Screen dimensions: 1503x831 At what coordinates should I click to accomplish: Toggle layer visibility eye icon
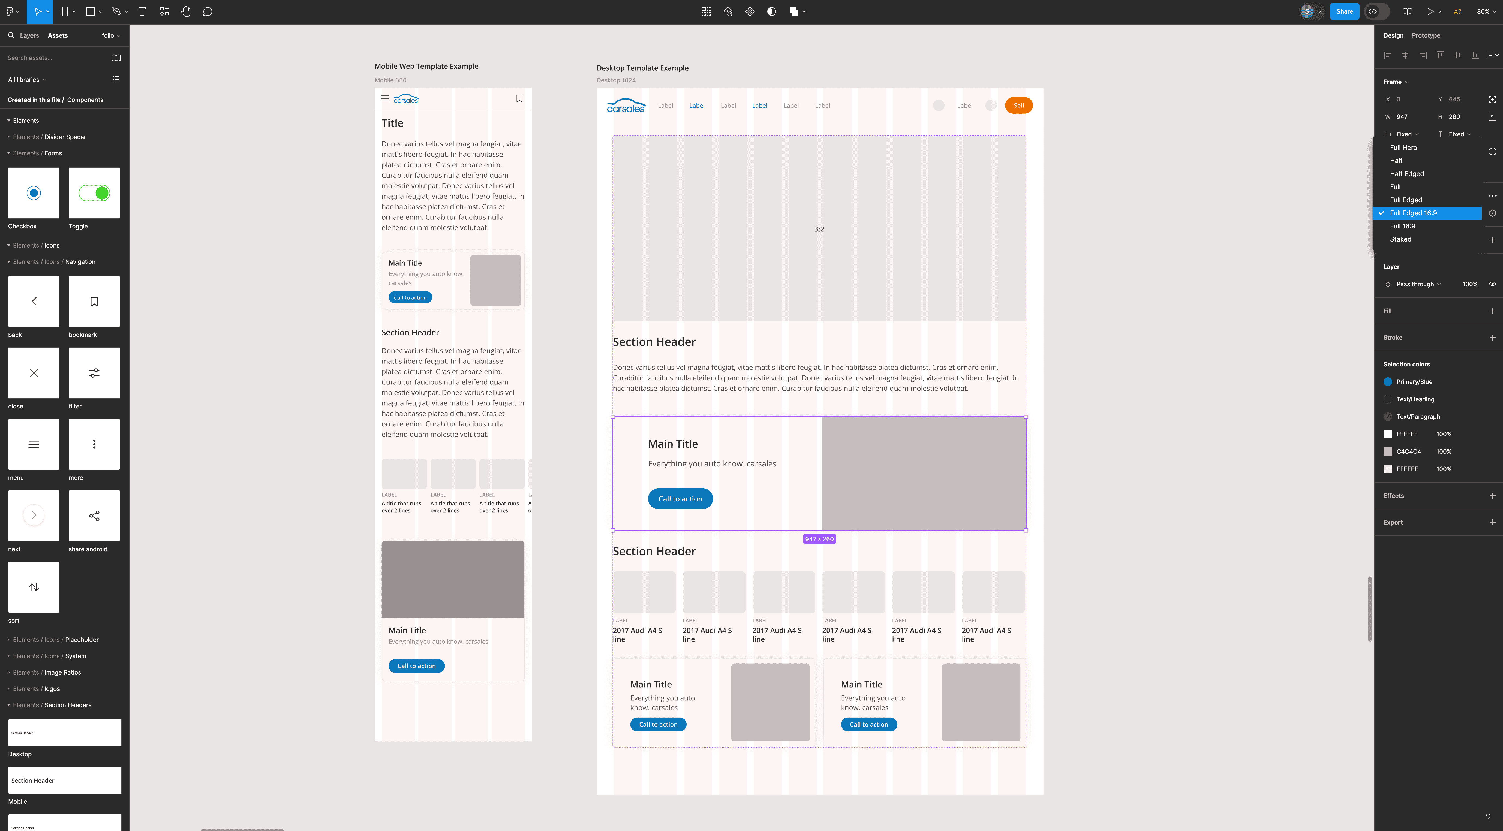click(1492, 284)
